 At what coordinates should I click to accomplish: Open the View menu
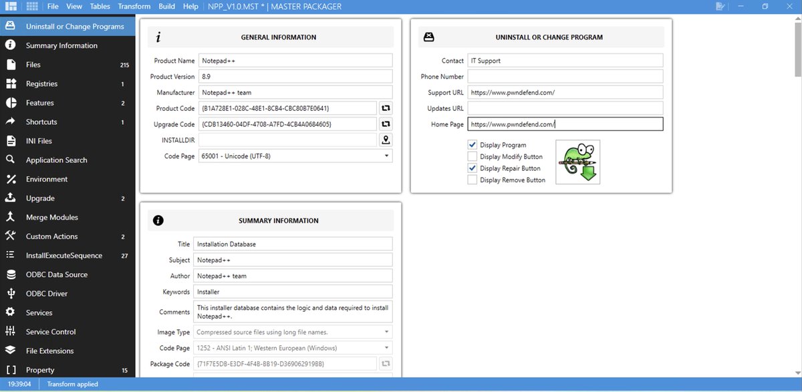[74, 6]
